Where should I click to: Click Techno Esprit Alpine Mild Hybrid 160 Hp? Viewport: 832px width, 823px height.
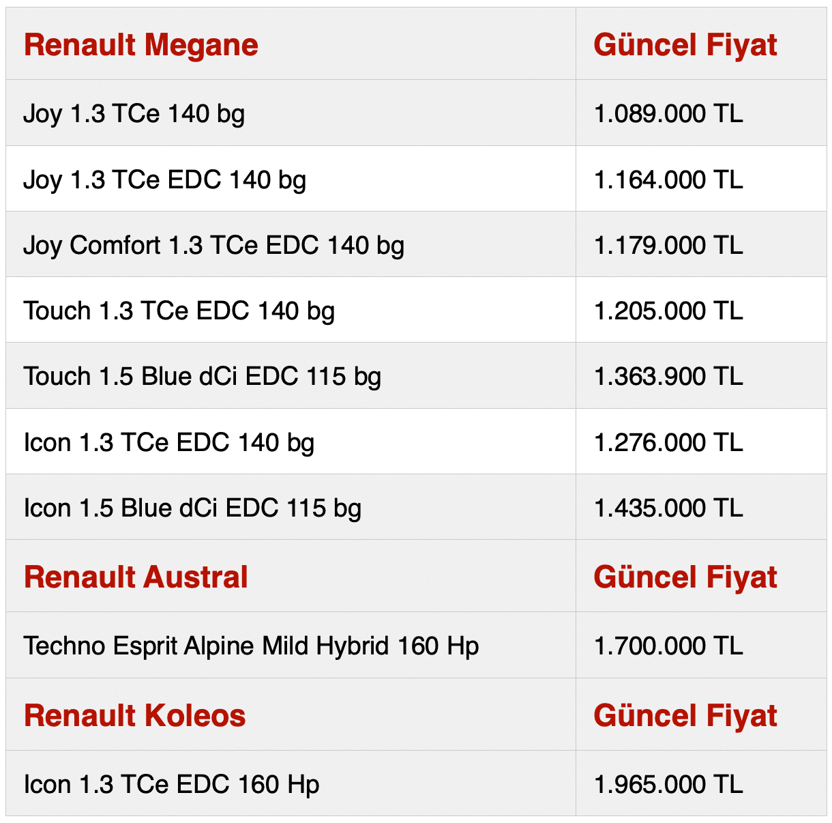click(x=252, y=646)
